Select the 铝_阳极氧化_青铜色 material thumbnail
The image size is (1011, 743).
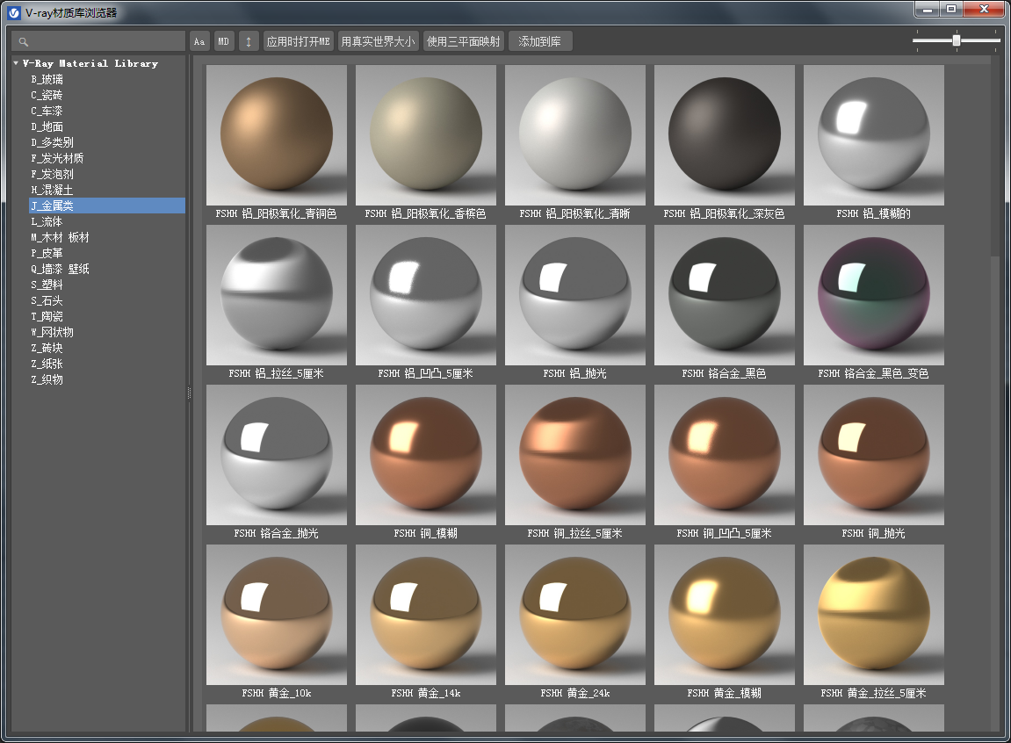click(277, 135)
